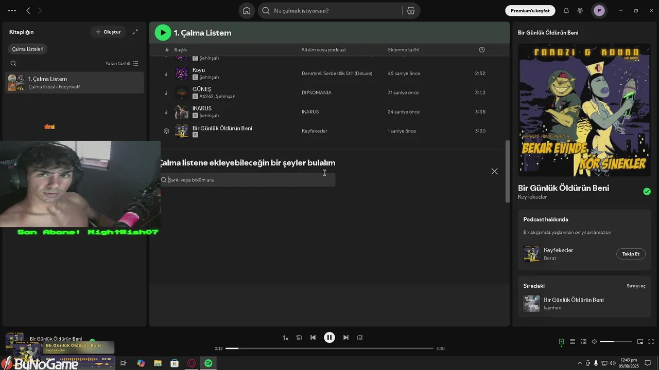Click the Premium'u keşfet button

coord(530,11)
